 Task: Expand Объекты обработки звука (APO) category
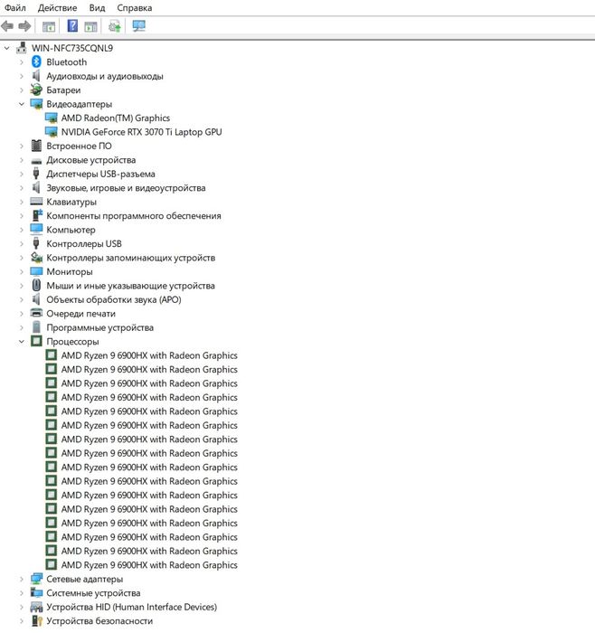22,299
